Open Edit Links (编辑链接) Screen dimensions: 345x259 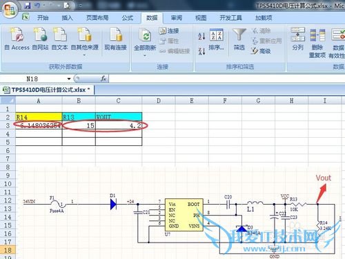[175, 51]
